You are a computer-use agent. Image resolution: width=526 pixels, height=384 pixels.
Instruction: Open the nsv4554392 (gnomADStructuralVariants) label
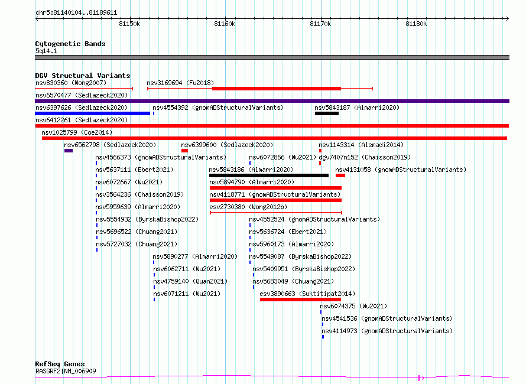(x=218, y=108)
